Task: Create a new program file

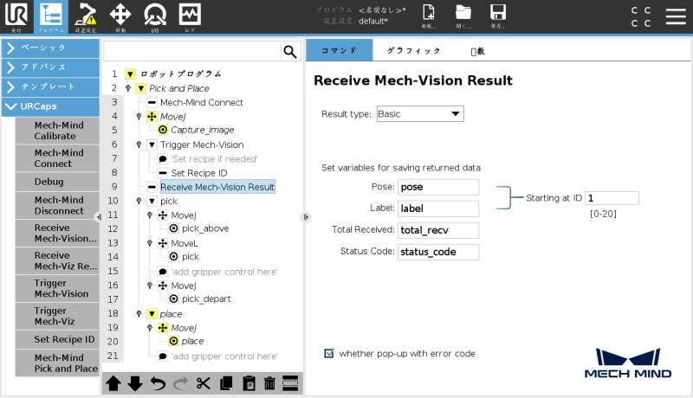Action: point(429,16)
